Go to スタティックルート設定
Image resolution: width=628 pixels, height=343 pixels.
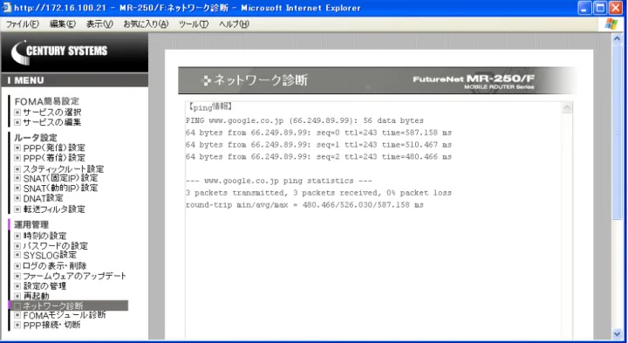(x=64, y=168)
